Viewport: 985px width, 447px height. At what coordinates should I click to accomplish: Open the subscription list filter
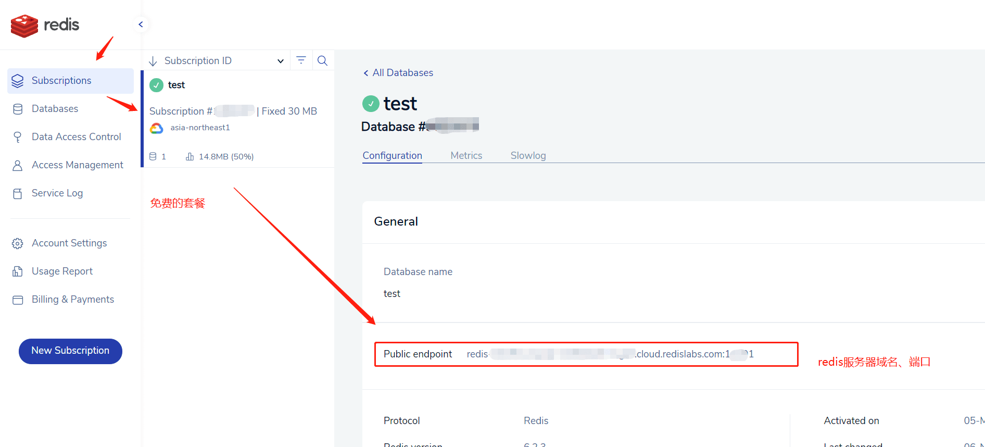[301, 60]
